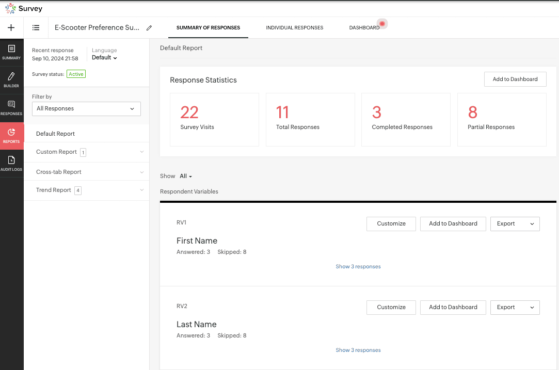Switch to the Individual Responses tab
The image size is (559, 370).
pos(294,28)
